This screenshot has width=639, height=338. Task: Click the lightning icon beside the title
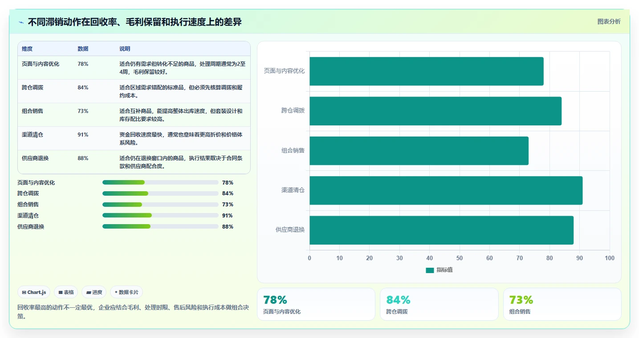point(21,22)
